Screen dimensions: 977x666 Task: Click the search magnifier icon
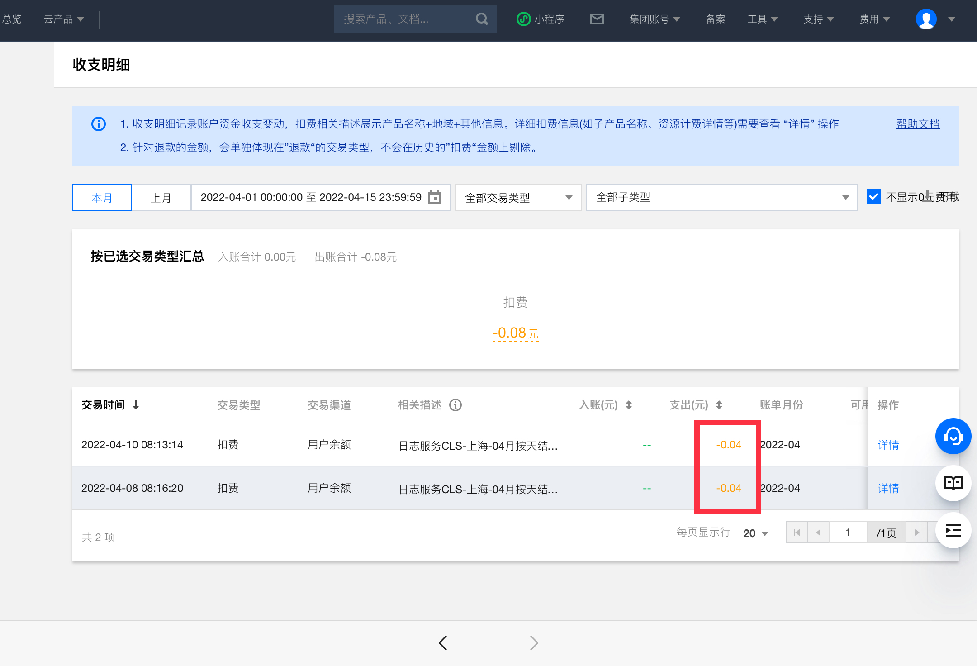pyautogui.click(x=481, y=19)
